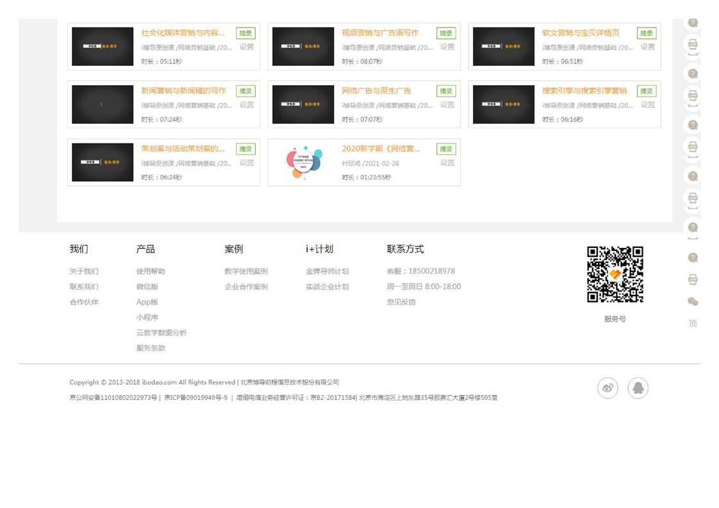Open the 使用帮助 footer link
Screen dimensions: 719x508
(151, 272)
